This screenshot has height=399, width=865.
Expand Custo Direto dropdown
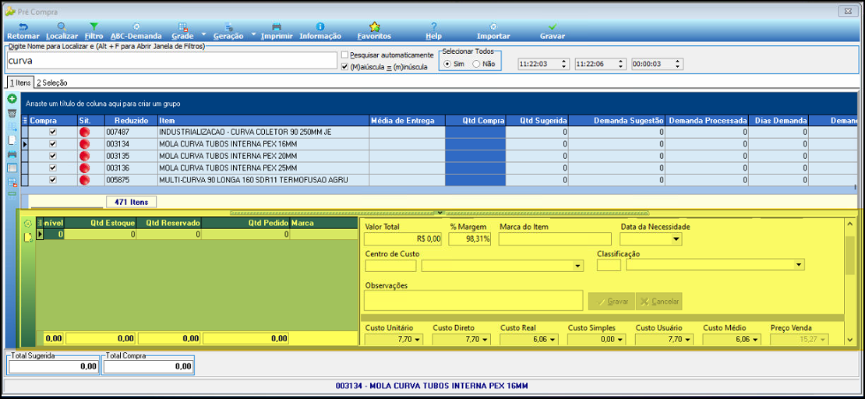485,340
